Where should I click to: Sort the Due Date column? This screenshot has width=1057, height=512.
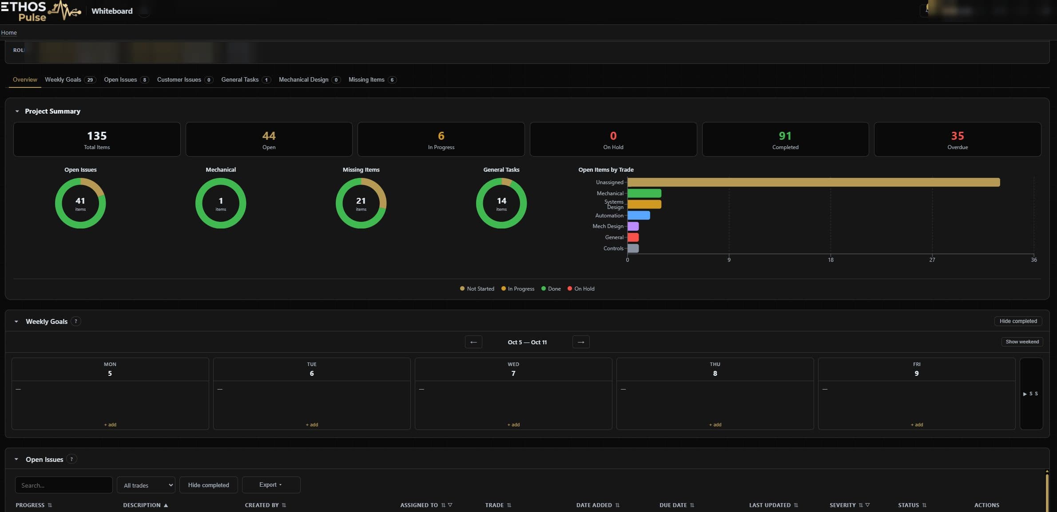[x=692, y=505]
